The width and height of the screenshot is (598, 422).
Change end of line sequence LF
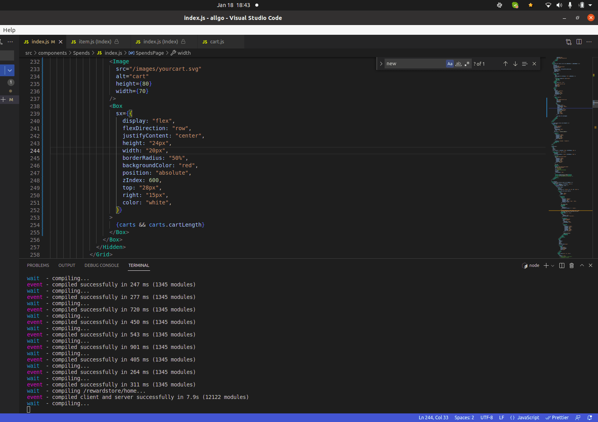tap(501, 418)
